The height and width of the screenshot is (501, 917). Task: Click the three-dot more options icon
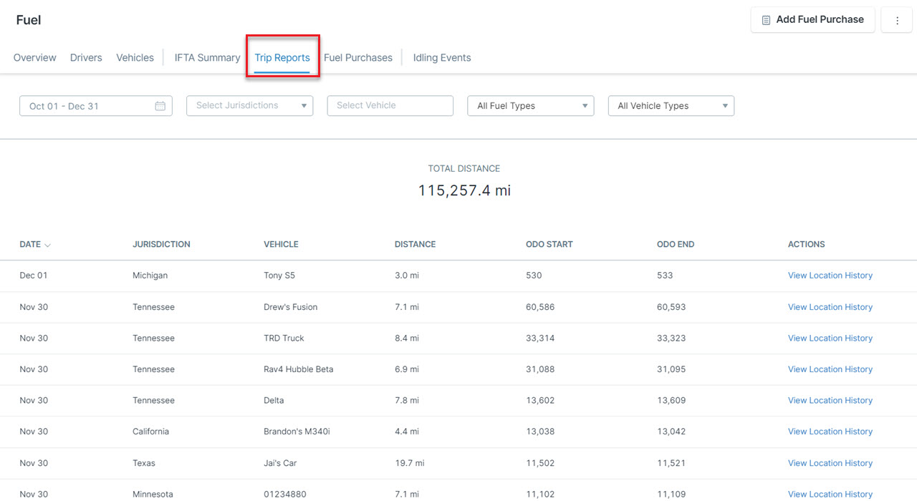coord(897,21)
